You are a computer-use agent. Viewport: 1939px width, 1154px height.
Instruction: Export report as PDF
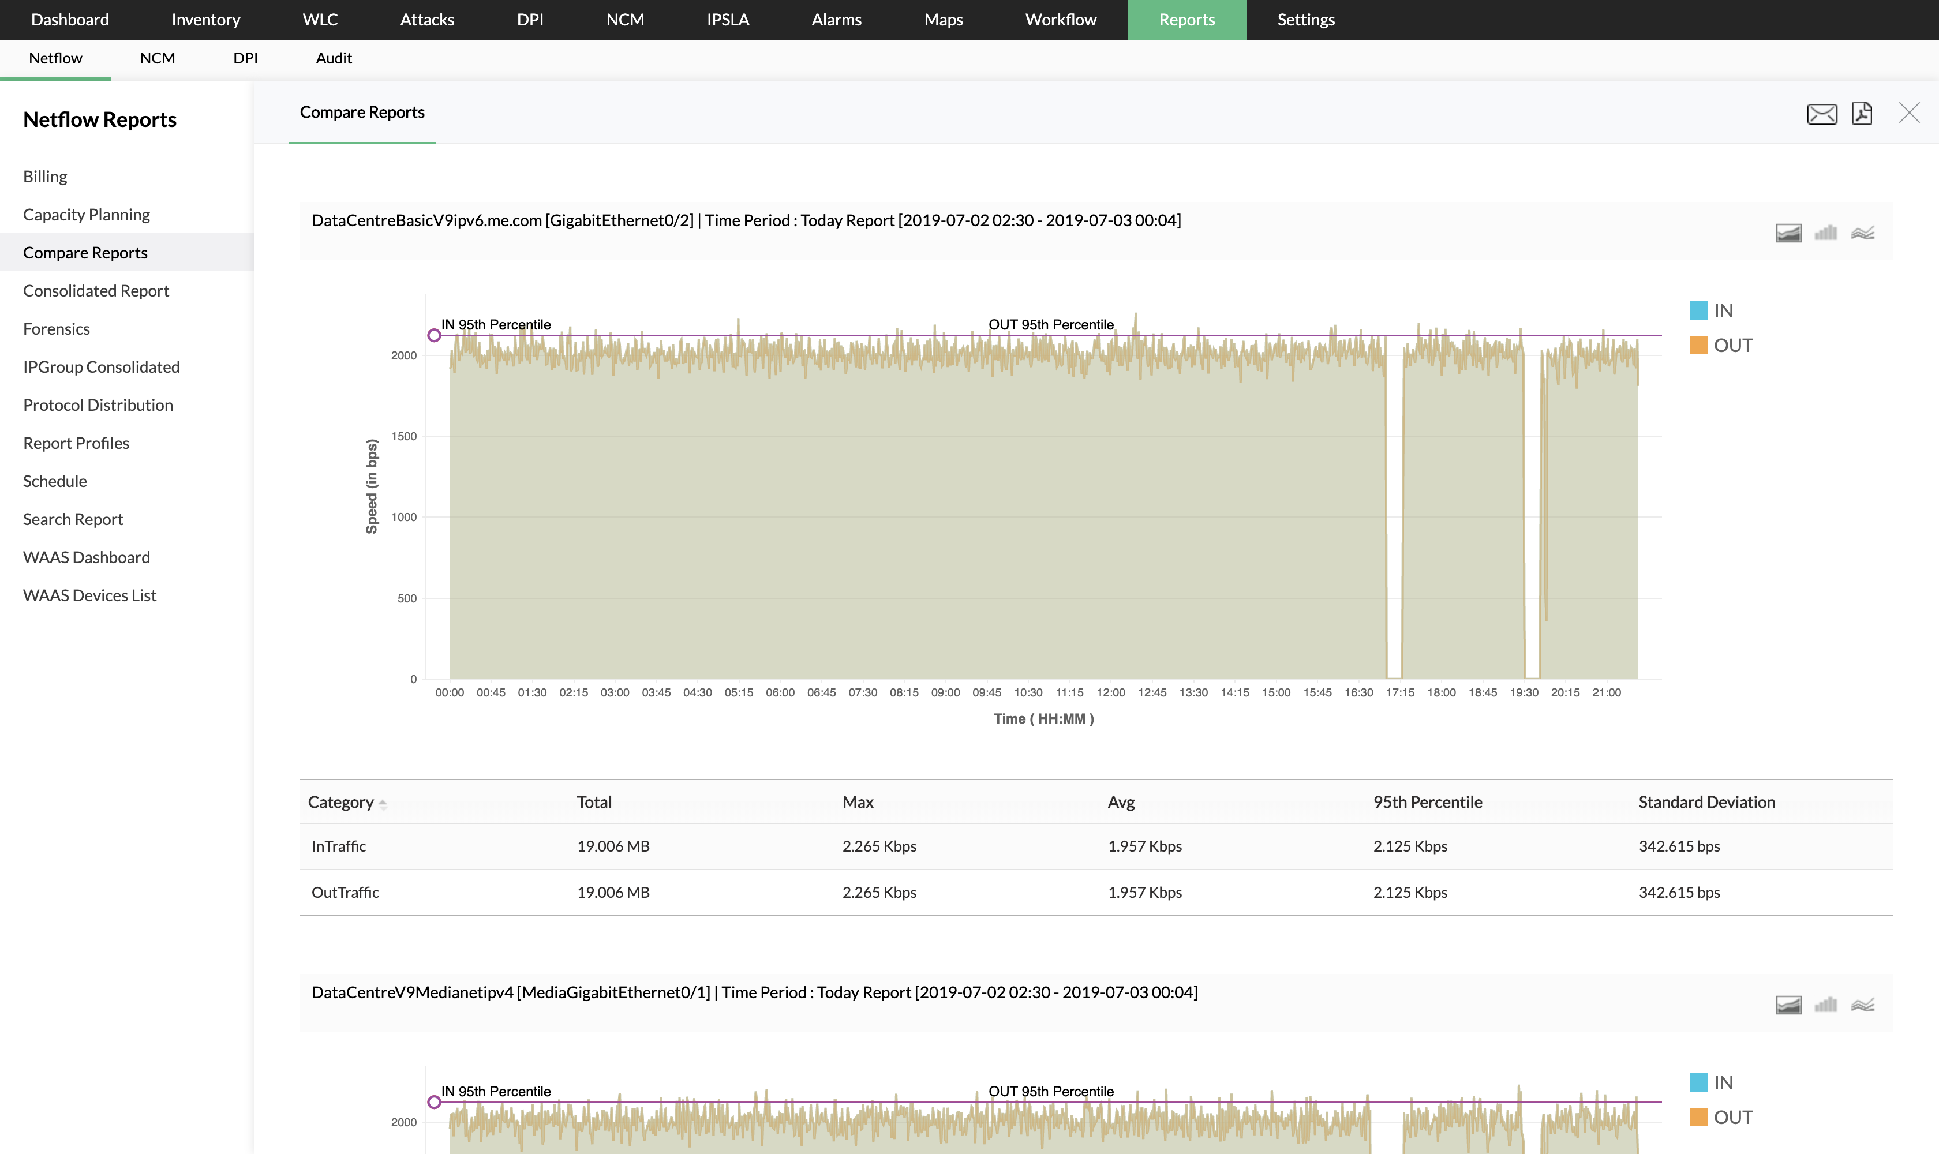click(x=1862, y=114)
